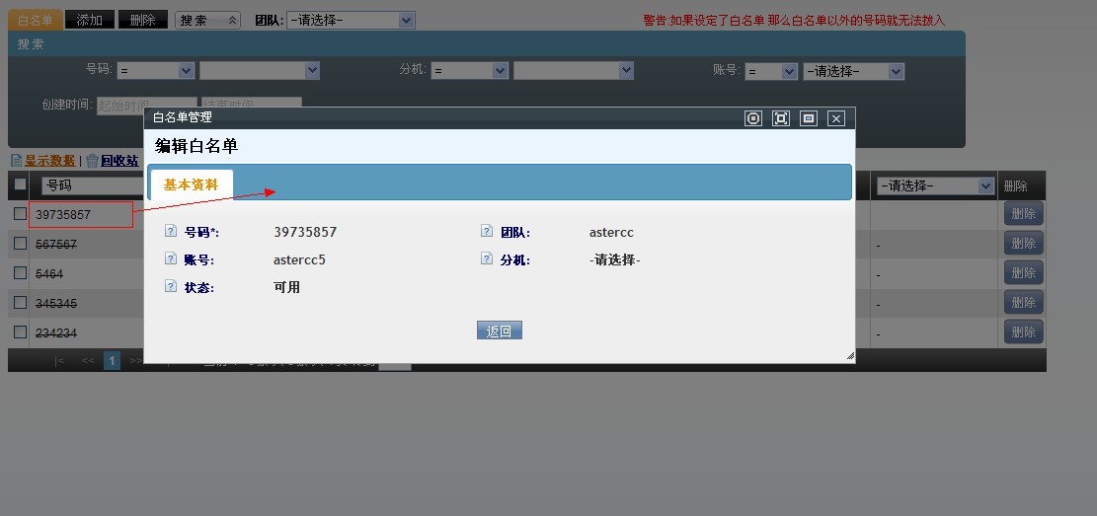This screenshot has height=516, width=1097.
Task: Click the fullscreen expand icon in dialog title bar
Action: click(781, 118)
